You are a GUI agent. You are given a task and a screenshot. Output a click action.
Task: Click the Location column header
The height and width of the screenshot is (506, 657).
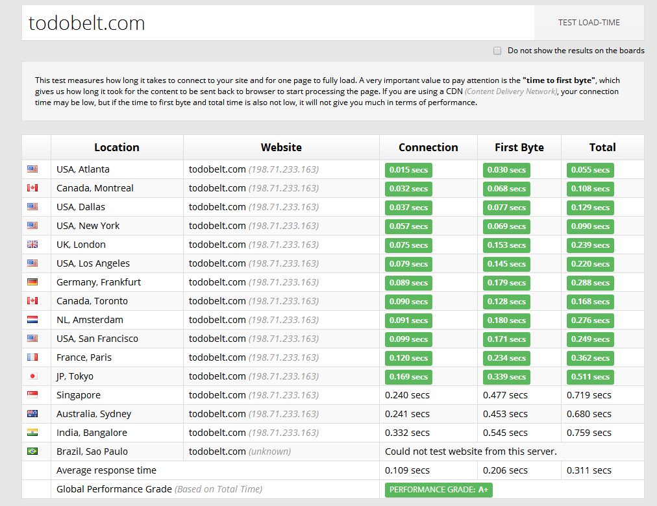tap(117, 147)
